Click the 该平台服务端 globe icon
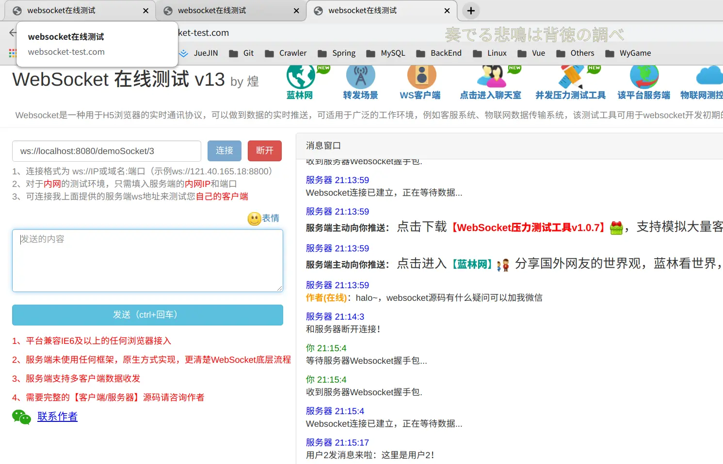723x464 pixels. (x=644, y=77)
